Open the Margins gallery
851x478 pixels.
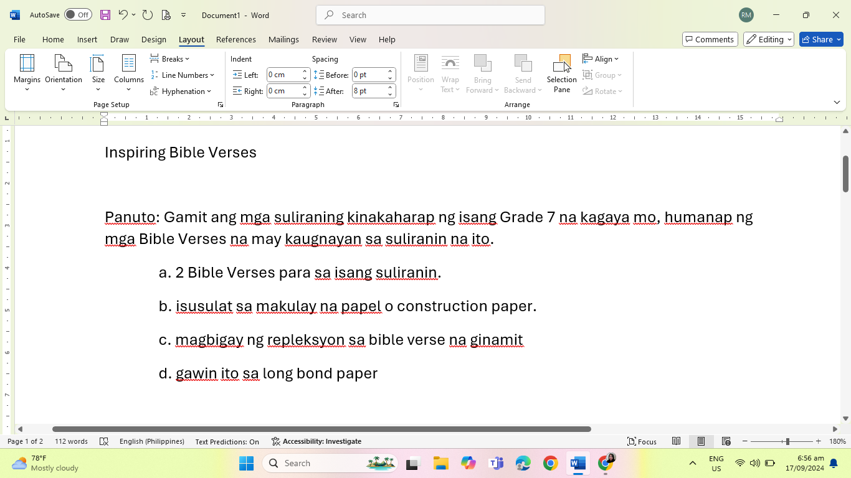click(x=27, y=73)
